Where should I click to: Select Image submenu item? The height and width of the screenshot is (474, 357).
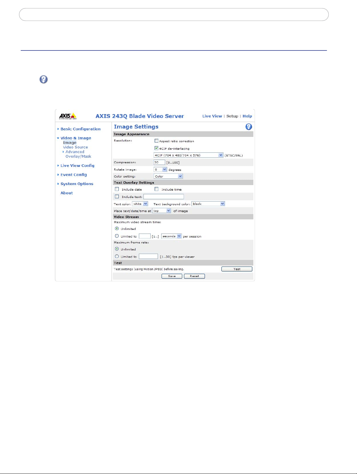point(70,143)
